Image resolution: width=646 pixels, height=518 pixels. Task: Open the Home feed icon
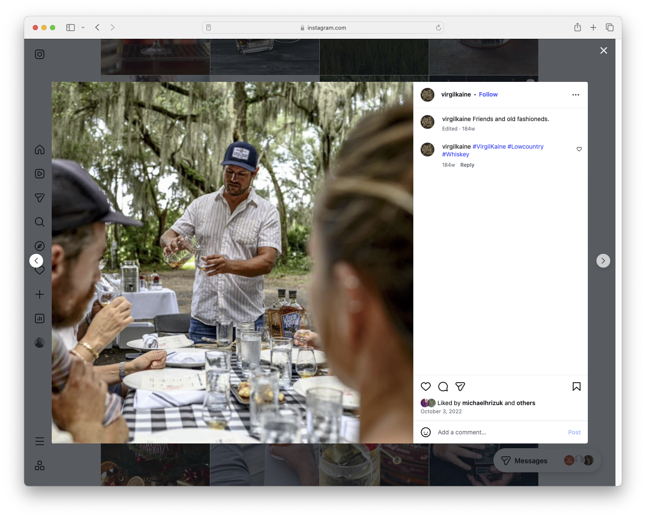pyautogui.click(x=39, y=150)
